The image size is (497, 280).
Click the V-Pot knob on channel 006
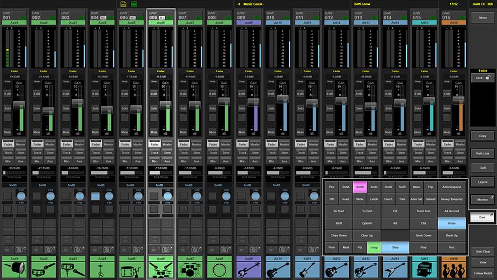pos(167,196)
